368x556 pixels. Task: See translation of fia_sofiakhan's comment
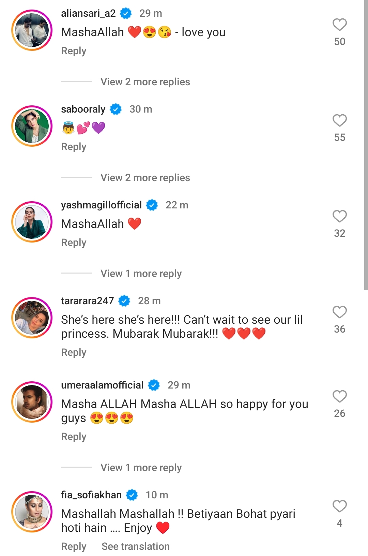(135, 546)
